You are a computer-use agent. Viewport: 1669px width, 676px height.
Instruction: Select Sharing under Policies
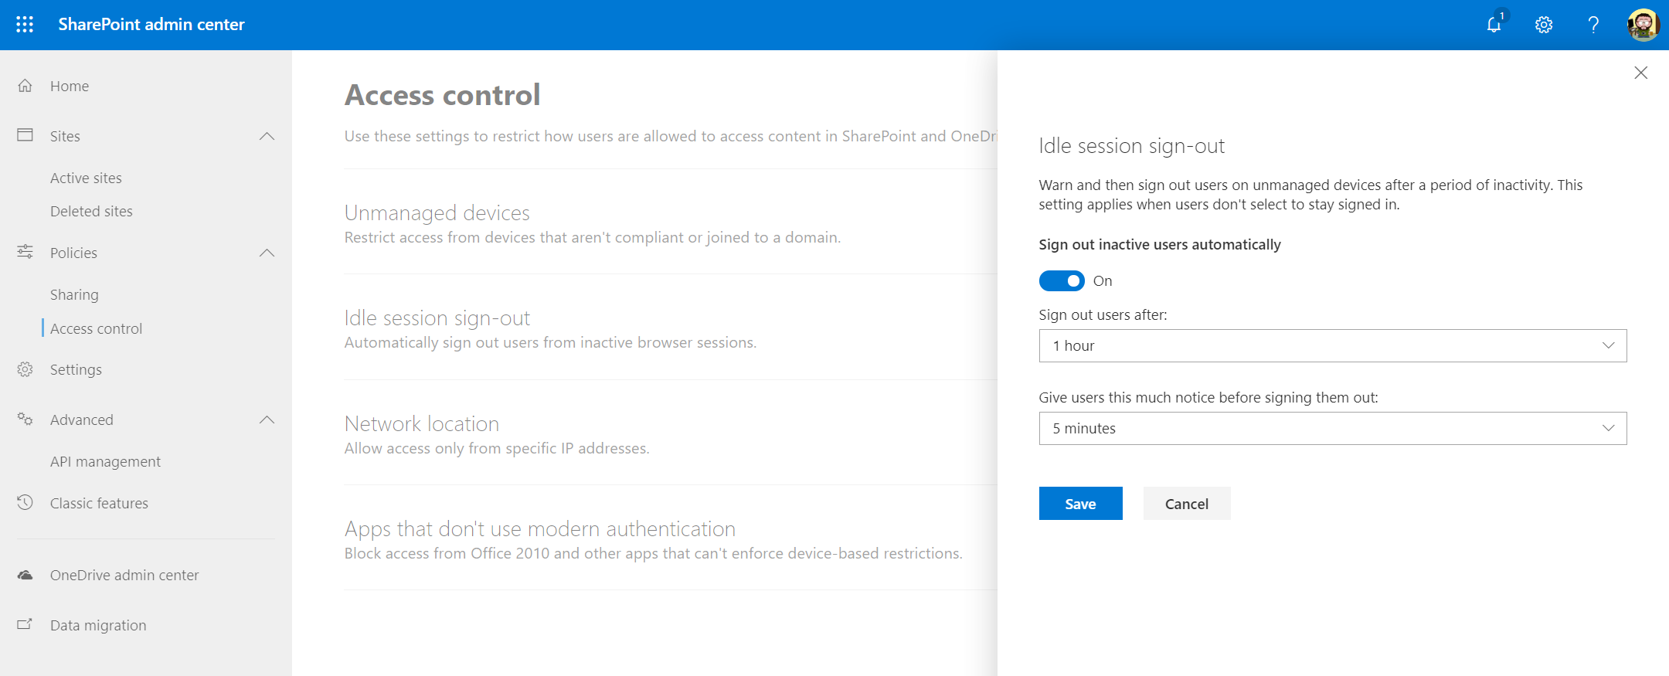[x=74, y=295]
